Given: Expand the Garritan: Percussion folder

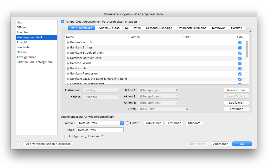Looking at the screenshot, I should coord(68,74).
